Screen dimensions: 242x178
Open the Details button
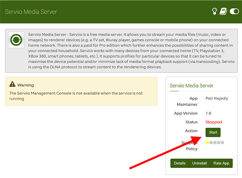pos(179,163)
